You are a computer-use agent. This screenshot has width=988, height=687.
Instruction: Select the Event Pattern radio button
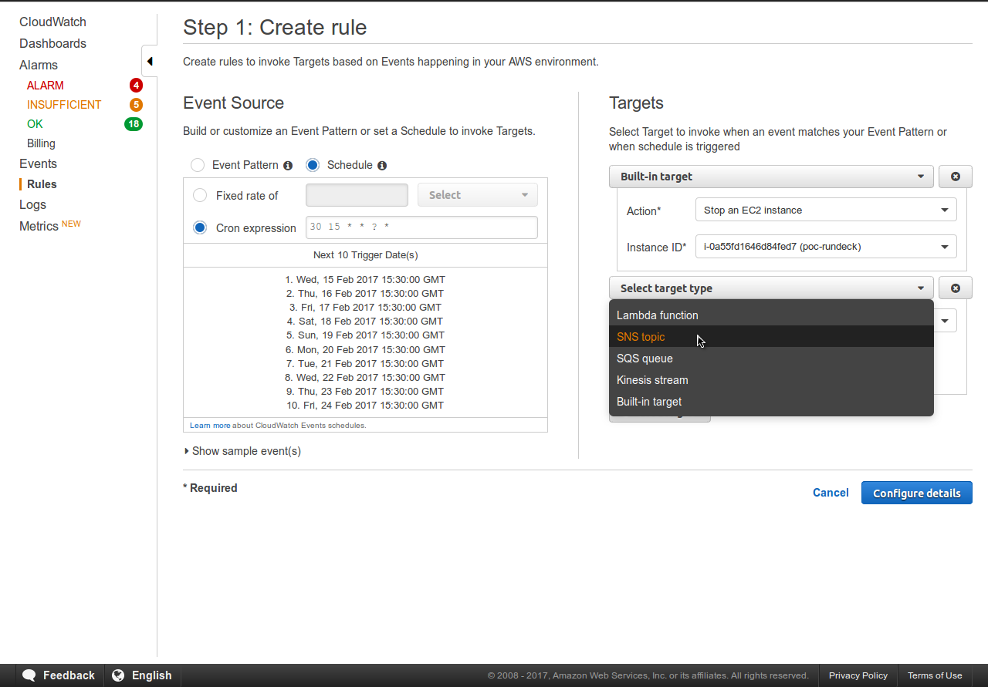pos(198,165)
